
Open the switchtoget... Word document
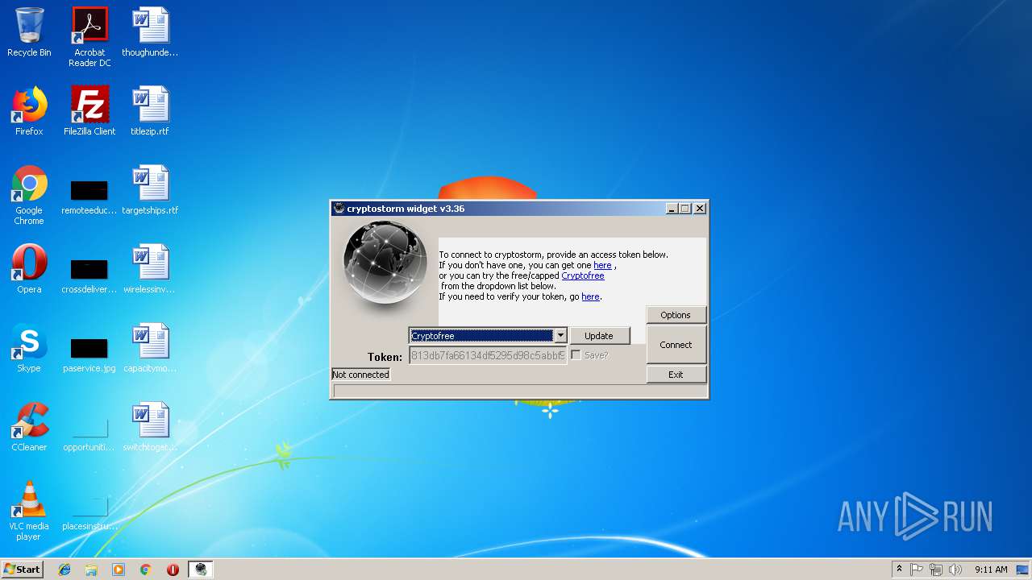[x=150, y=427]
